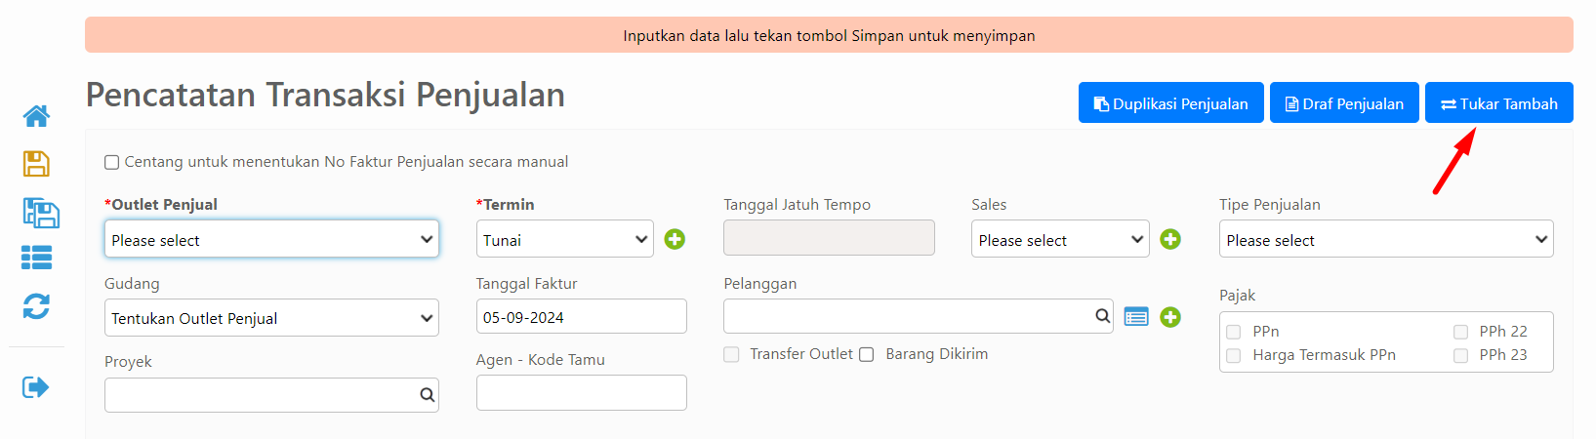Click the Tanggal Faktur date field

click(x=582, y=317)
